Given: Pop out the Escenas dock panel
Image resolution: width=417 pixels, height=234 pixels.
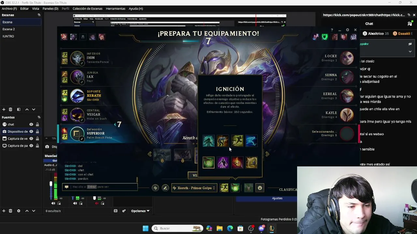Looking at the screenshot, I should [39, 15].
